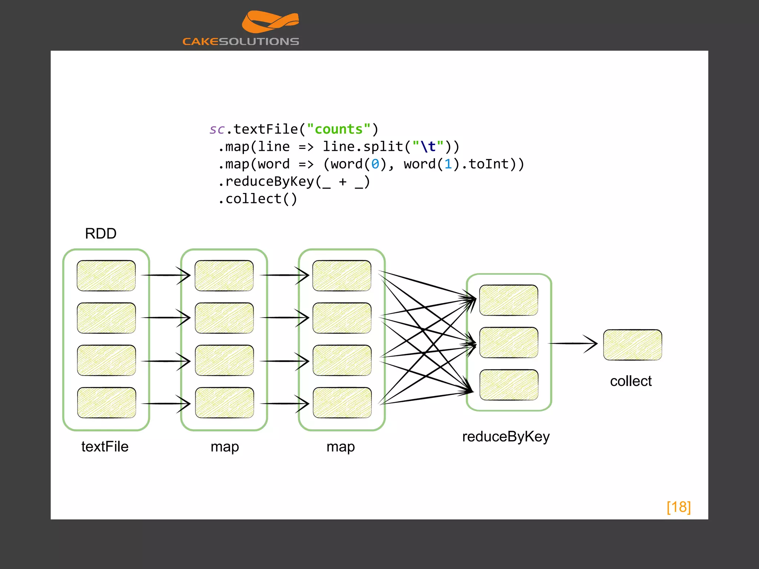
Task: Click the CAKESOLUTIONS brand text
Action: click(241, 41)
